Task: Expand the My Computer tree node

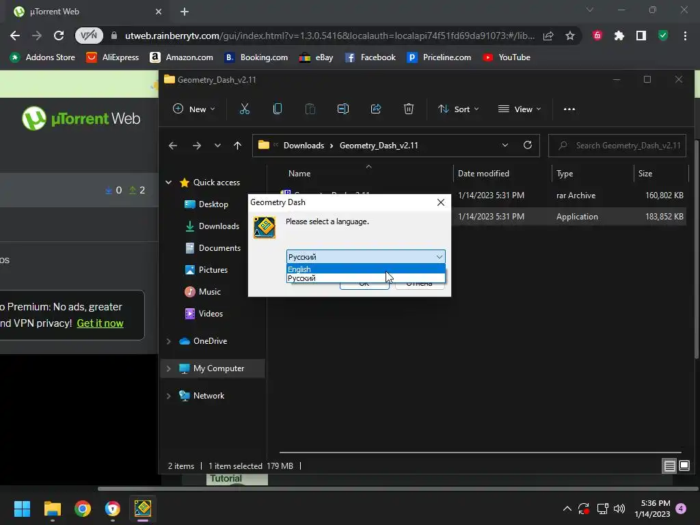Action: tap(169, 368)
